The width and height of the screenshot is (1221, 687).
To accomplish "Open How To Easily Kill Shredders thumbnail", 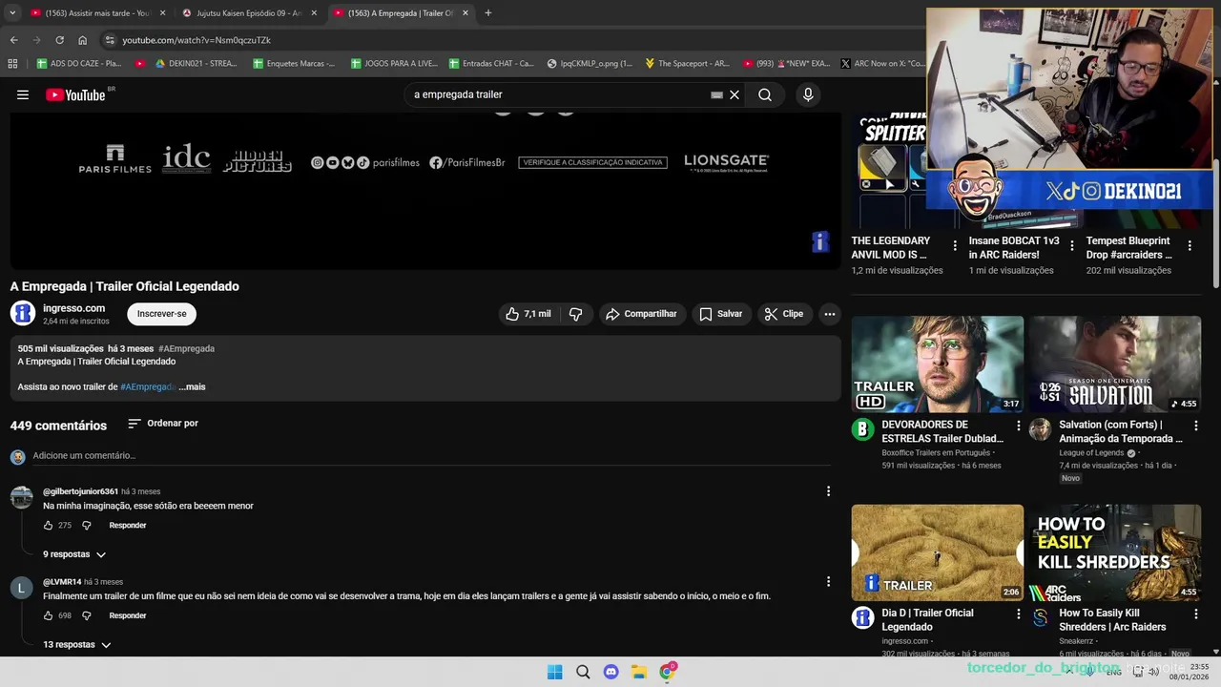I will (x=1114, y=552).
